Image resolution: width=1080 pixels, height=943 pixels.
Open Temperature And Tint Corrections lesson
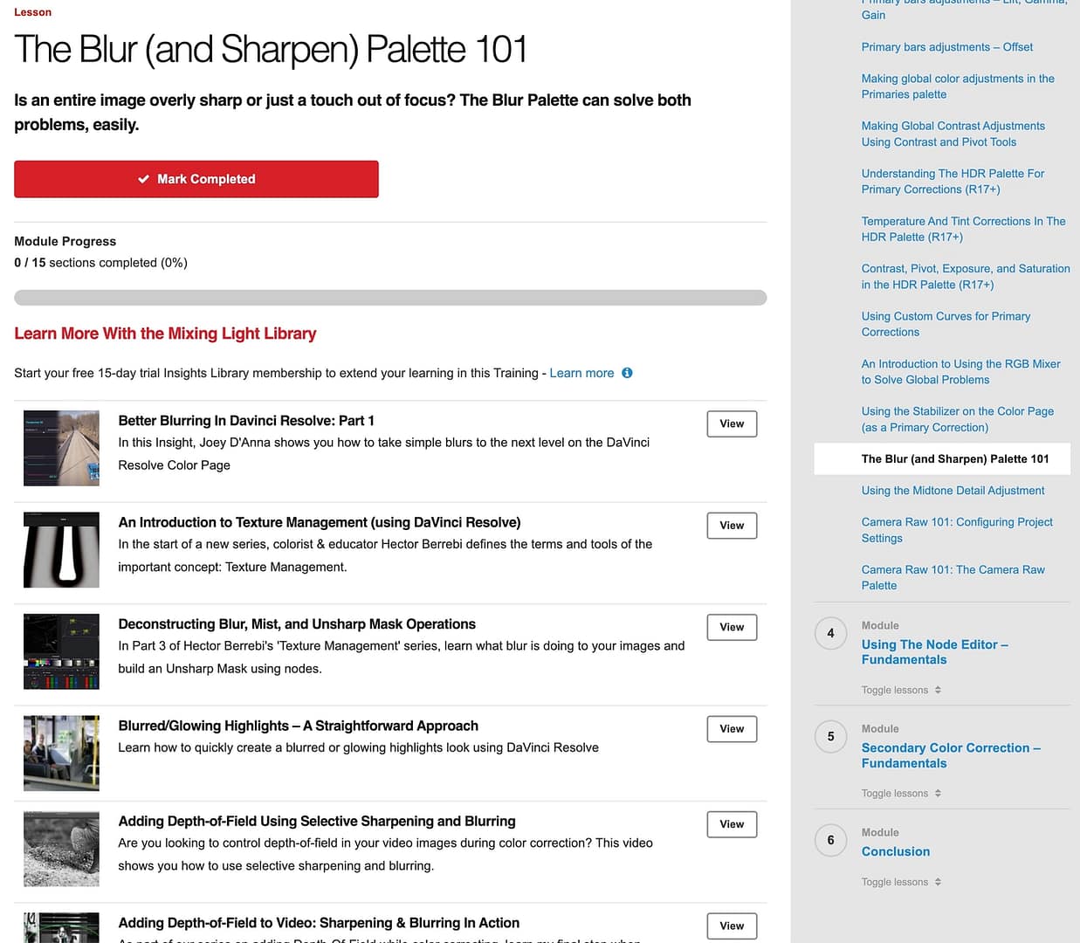(963, 229)
